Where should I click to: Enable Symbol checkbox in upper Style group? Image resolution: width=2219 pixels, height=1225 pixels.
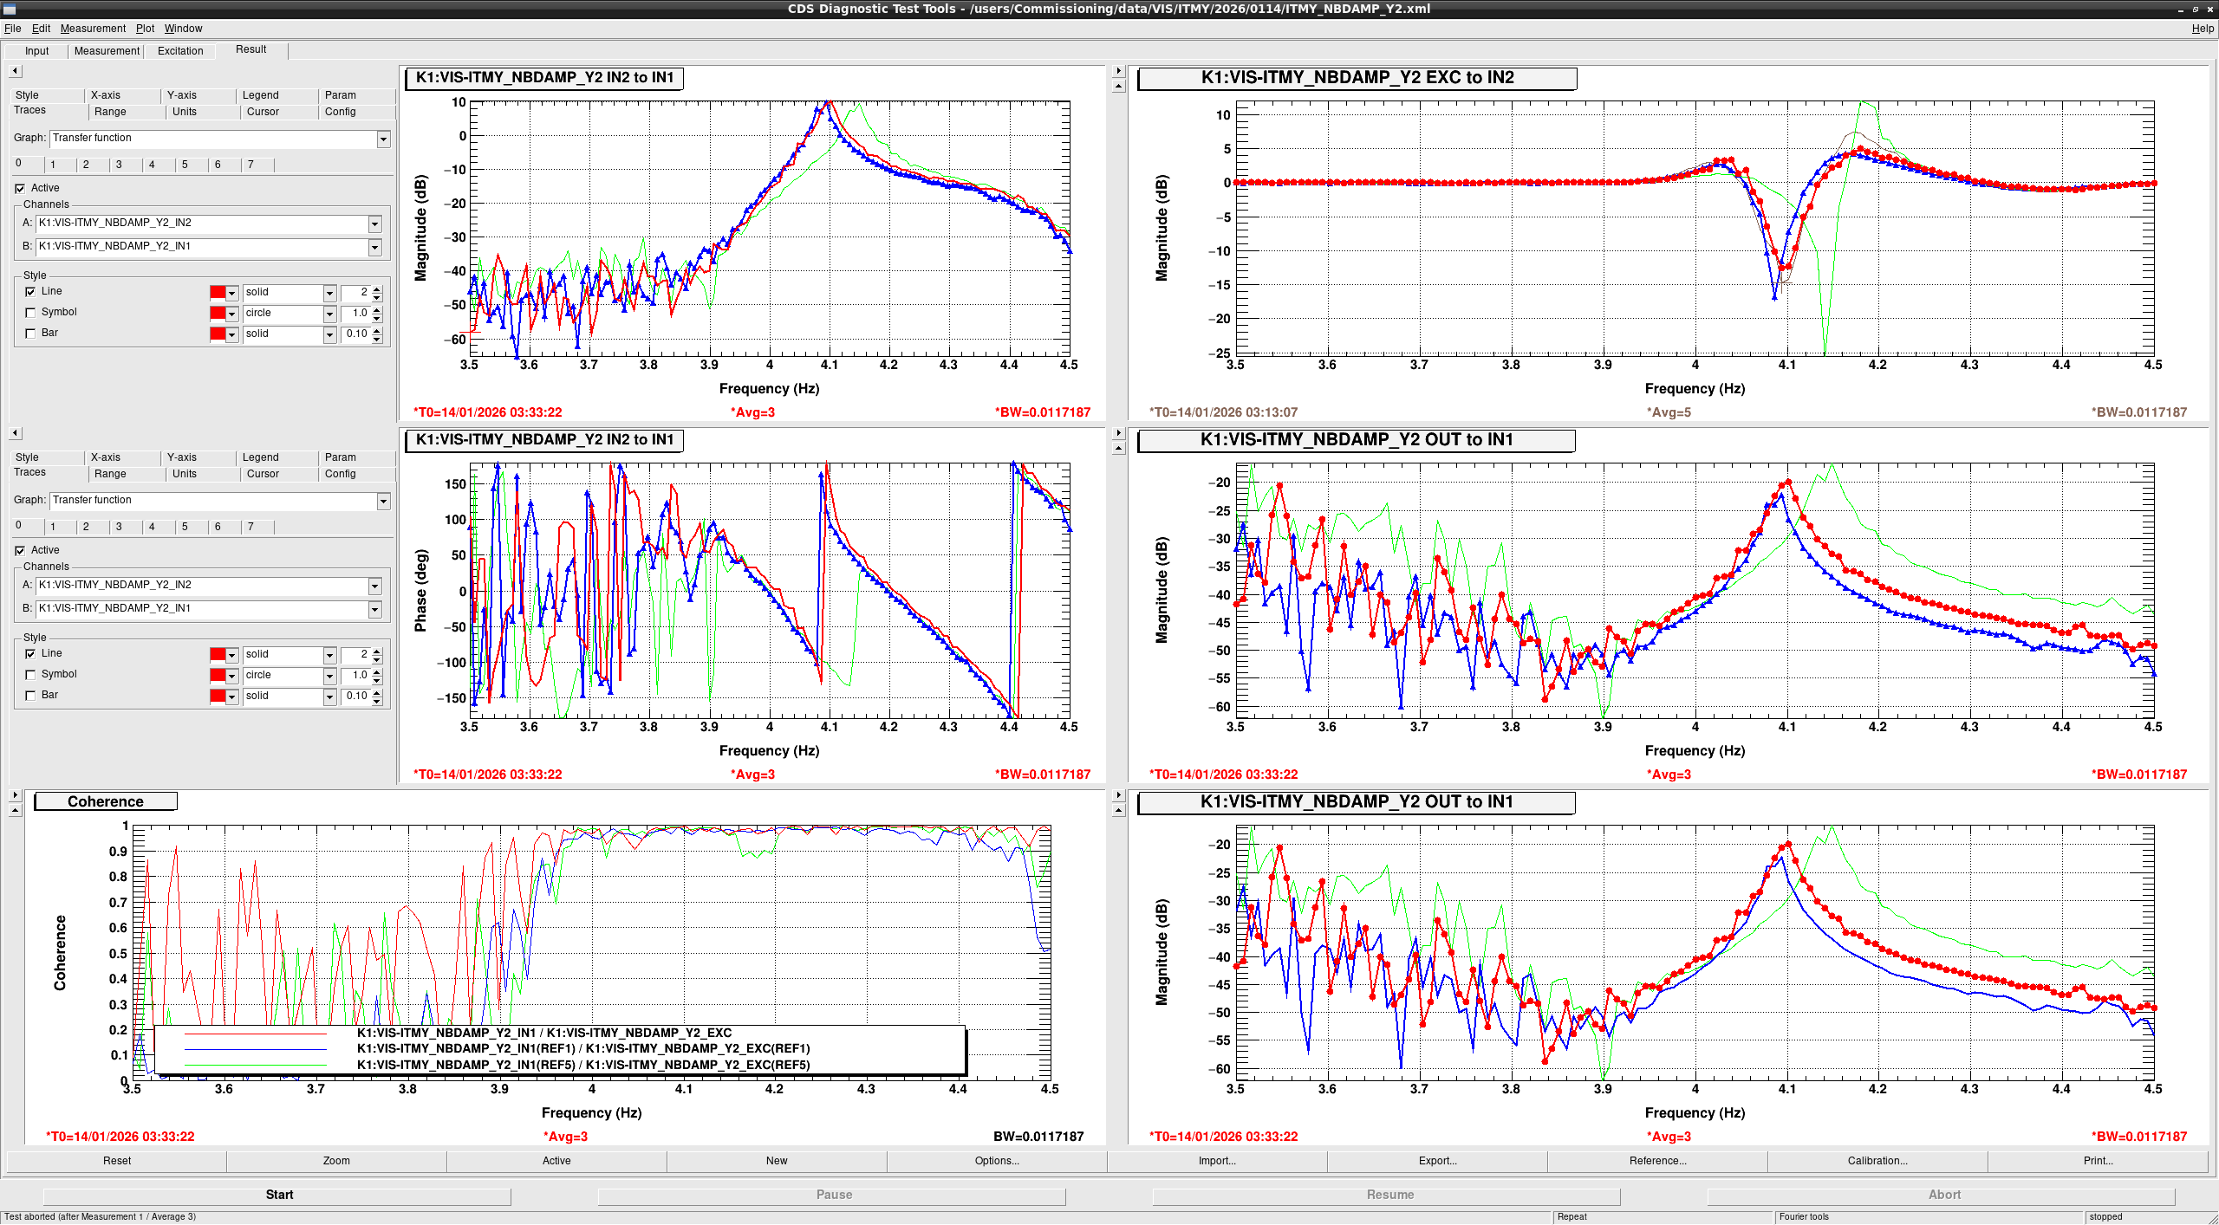click(31, 313)
